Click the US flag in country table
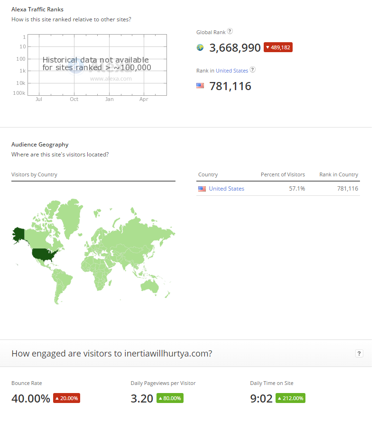 202,189
